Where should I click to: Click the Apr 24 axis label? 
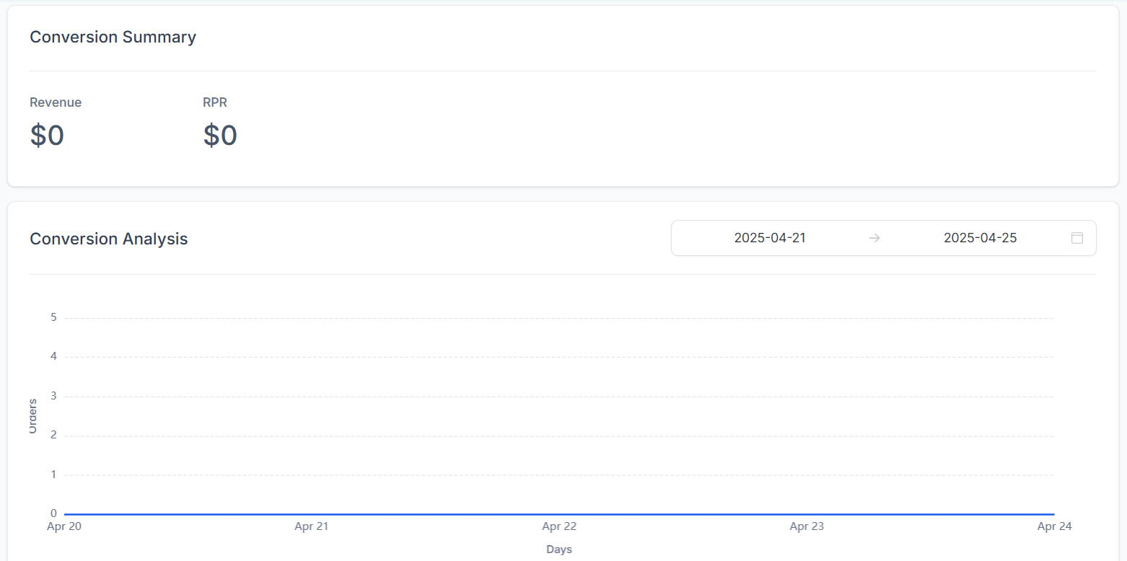click(x=1054, y=526)
